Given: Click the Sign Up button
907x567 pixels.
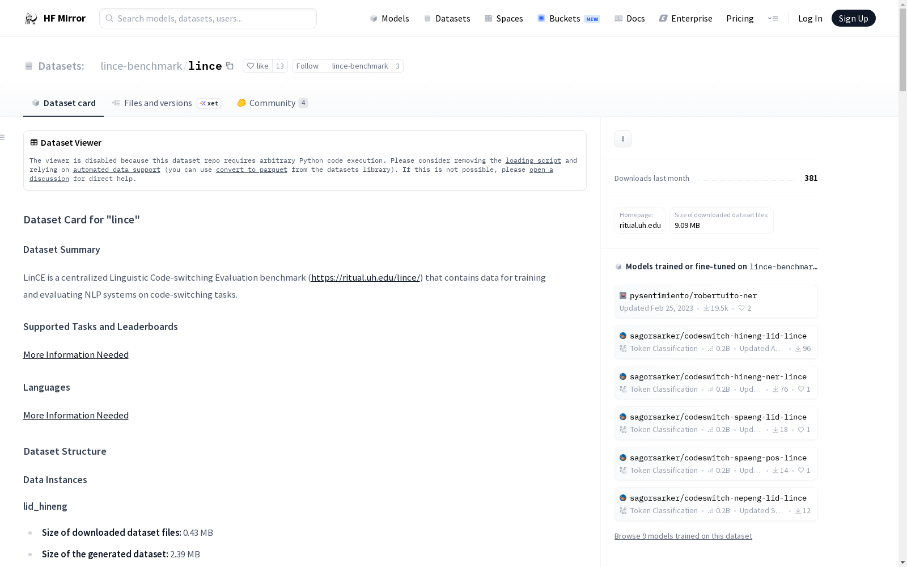Looking at the screenshot, I should (854, 18).
